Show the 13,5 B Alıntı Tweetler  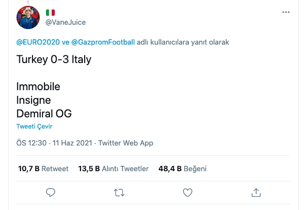pos(113,169)
